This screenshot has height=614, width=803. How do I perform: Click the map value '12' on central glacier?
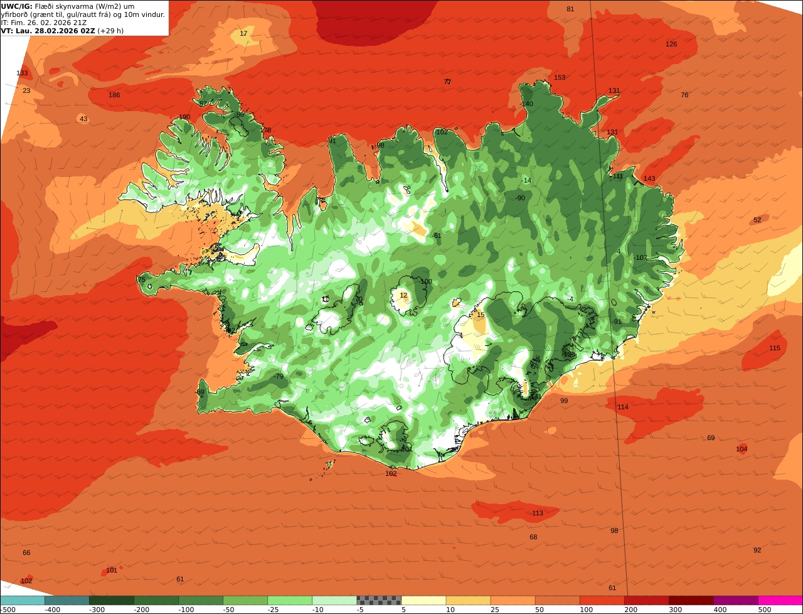point(403,296)
